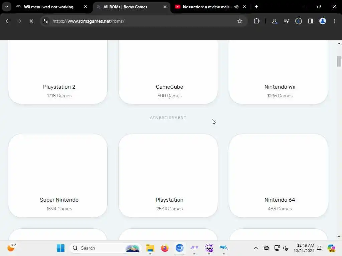Toggle the browser side panel

point(310,21)
